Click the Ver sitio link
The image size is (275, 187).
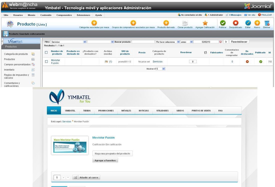[250, 15]
